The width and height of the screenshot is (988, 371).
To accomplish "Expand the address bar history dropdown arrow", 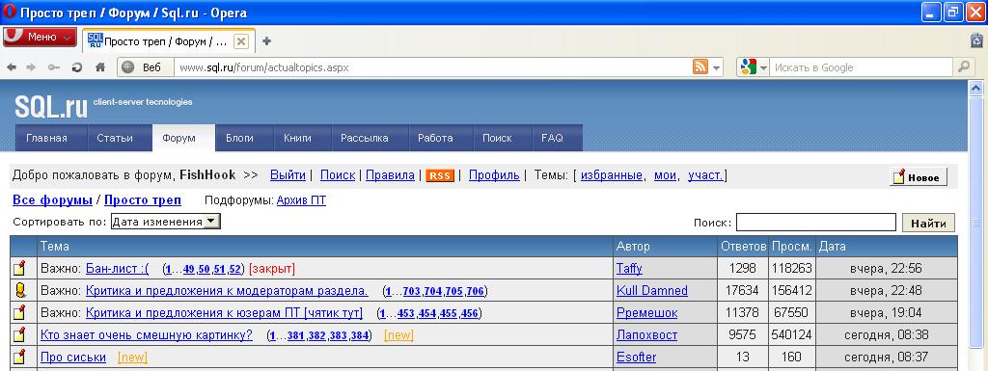I will tap(717, 67).
